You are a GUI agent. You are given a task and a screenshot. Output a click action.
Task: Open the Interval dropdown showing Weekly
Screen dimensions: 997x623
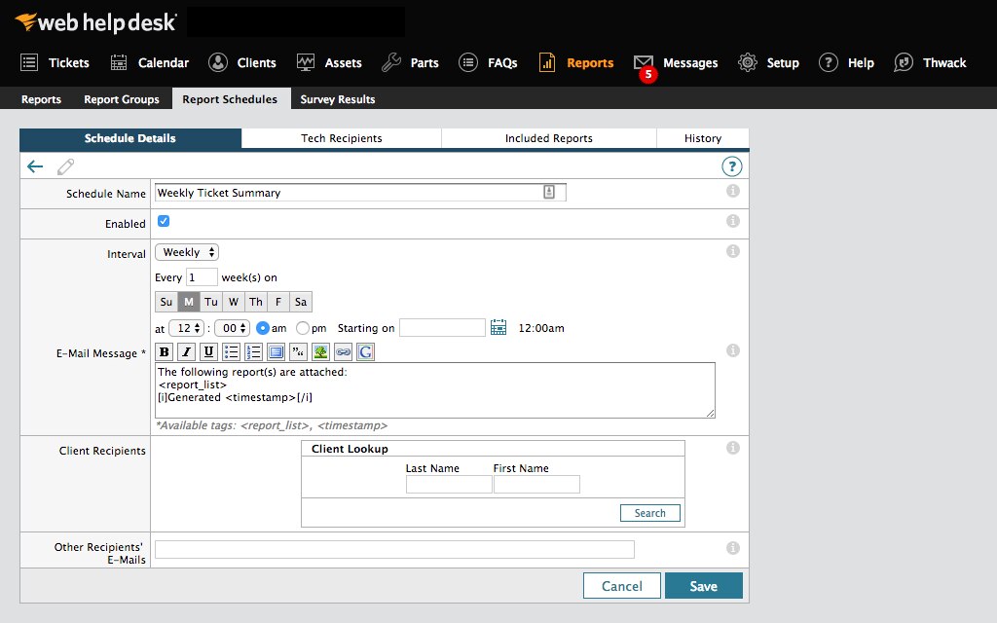[x=186, y=251]
